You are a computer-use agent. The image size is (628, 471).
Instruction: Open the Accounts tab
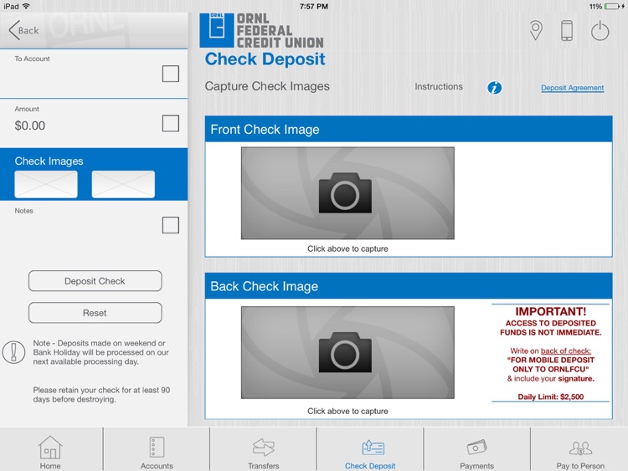[157, 453]
